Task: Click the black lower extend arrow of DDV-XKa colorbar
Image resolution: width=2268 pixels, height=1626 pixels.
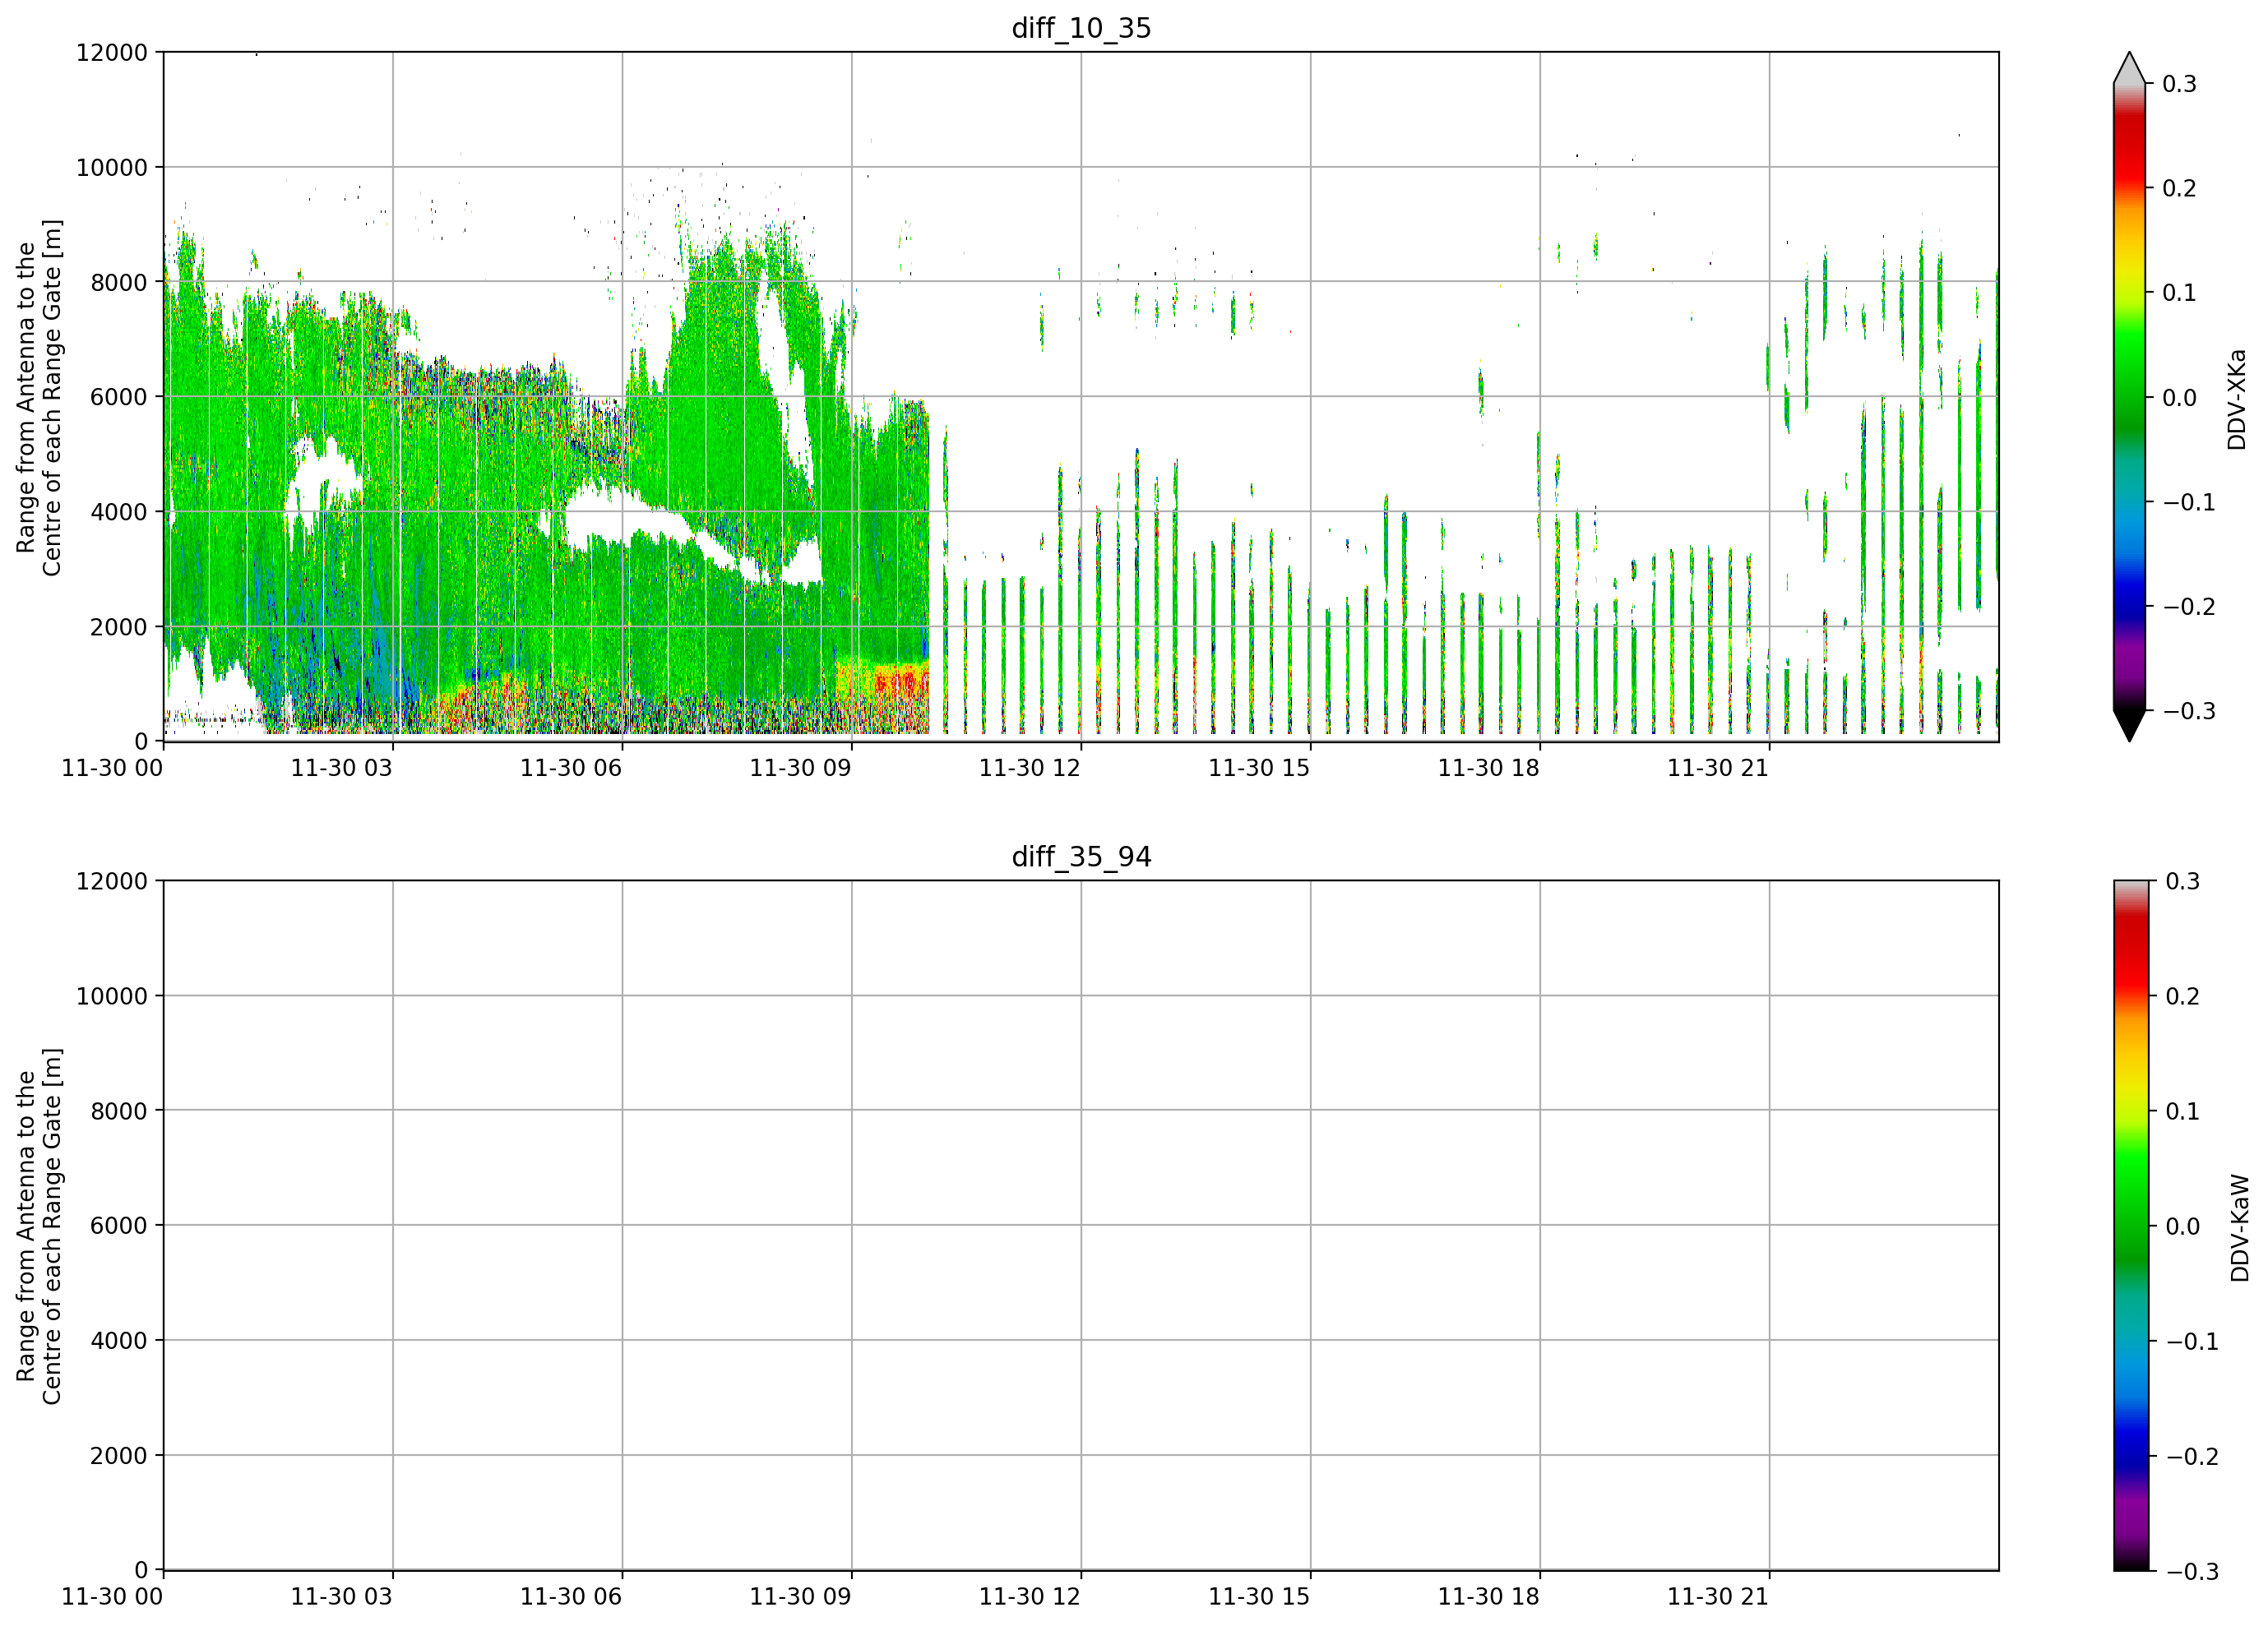Action: point(2129,724)
